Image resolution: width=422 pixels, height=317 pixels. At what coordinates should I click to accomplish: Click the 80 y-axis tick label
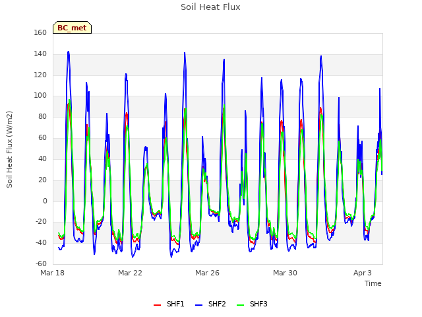[42, 117]
